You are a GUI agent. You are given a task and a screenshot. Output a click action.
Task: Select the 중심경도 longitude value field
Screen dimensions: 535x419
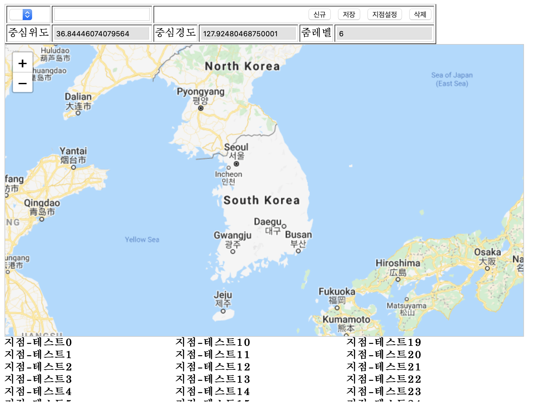tap(248, 33)
